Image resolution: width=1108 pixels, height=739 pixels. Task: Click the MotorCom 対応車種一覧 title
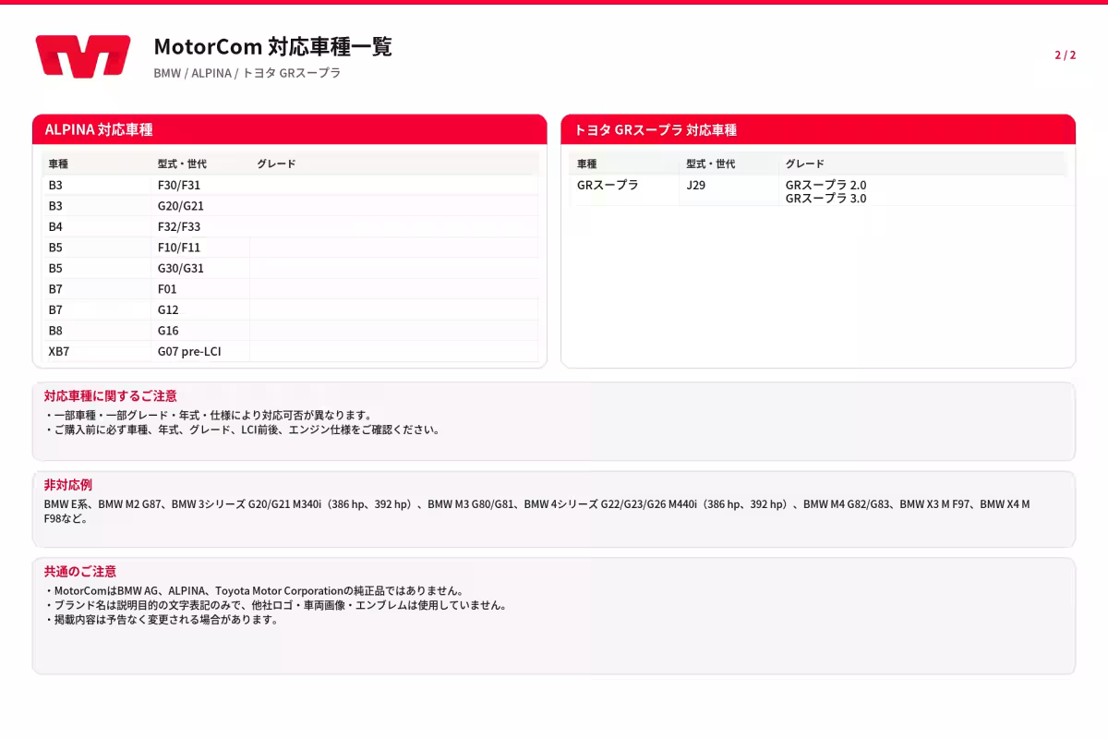(x=272, y=47)
